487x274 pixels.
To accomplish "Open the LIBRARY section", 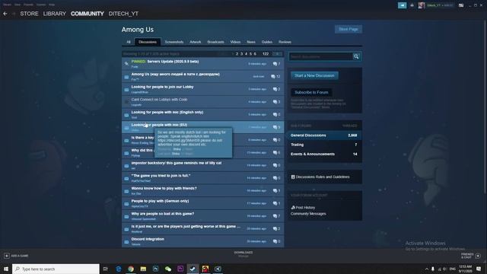I will point(55,14).
